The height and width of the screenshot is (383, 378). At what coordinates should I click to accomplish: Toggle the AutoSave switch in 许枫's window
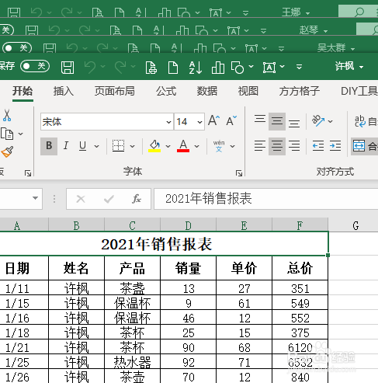[35, 66]
